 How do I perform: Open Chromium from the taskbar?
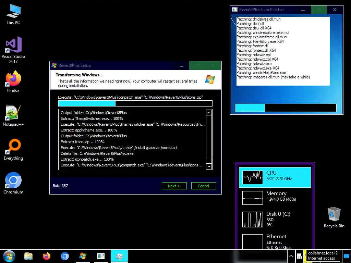[x=65, y=256]
